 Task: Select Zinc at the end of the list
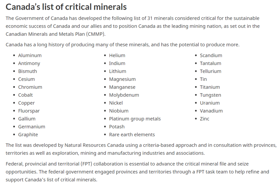(204, 119)
